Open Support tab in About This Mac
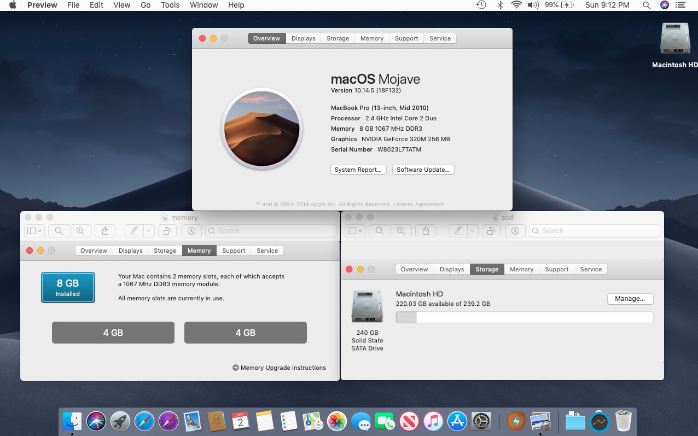This screenshot has width=698, height=436. (x=406, y=38)
